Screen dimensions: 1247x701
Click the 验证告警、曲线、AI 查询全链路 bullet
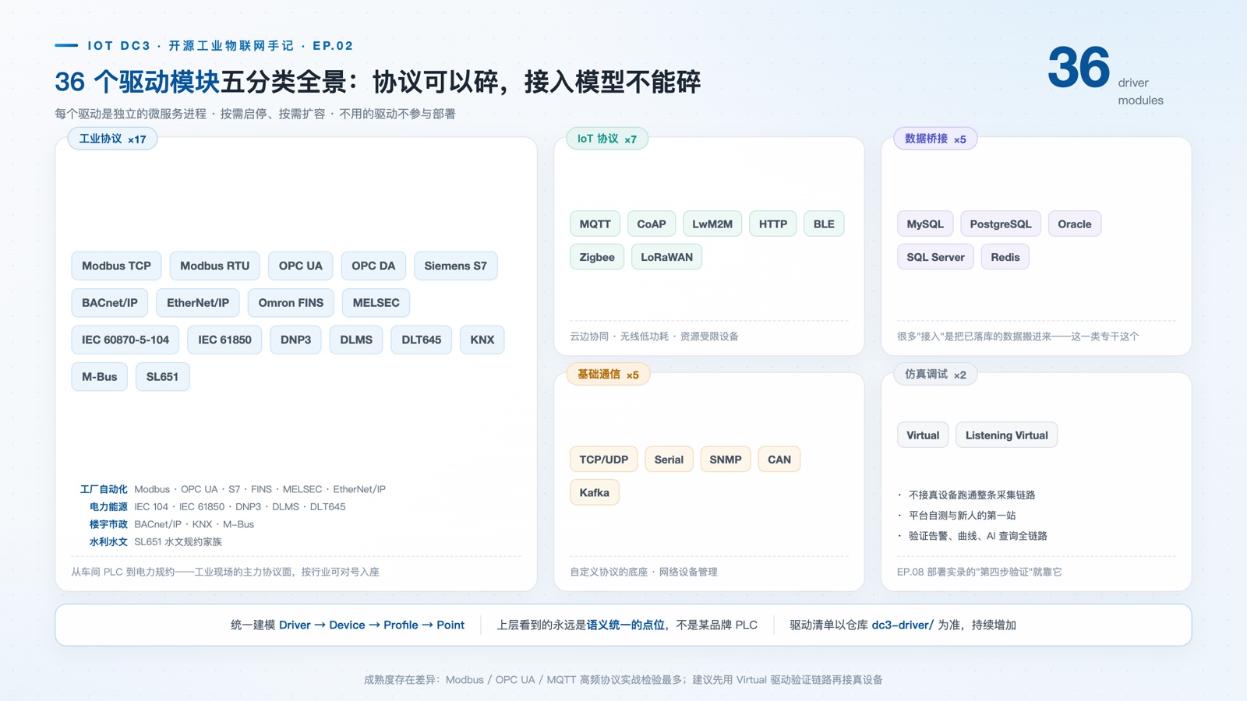point(978,536)
